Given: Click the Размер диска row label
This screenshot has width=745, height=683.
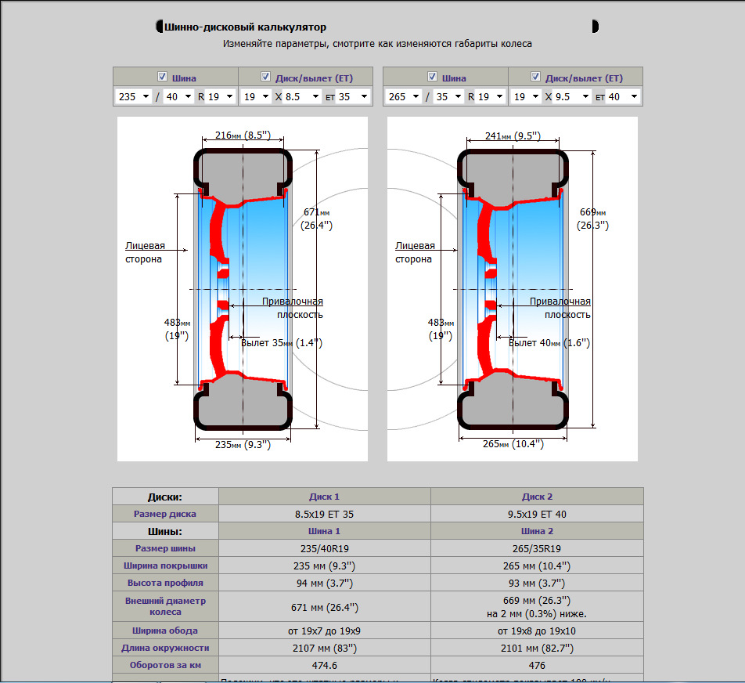Looking at the screenshot, I should 165,514.
